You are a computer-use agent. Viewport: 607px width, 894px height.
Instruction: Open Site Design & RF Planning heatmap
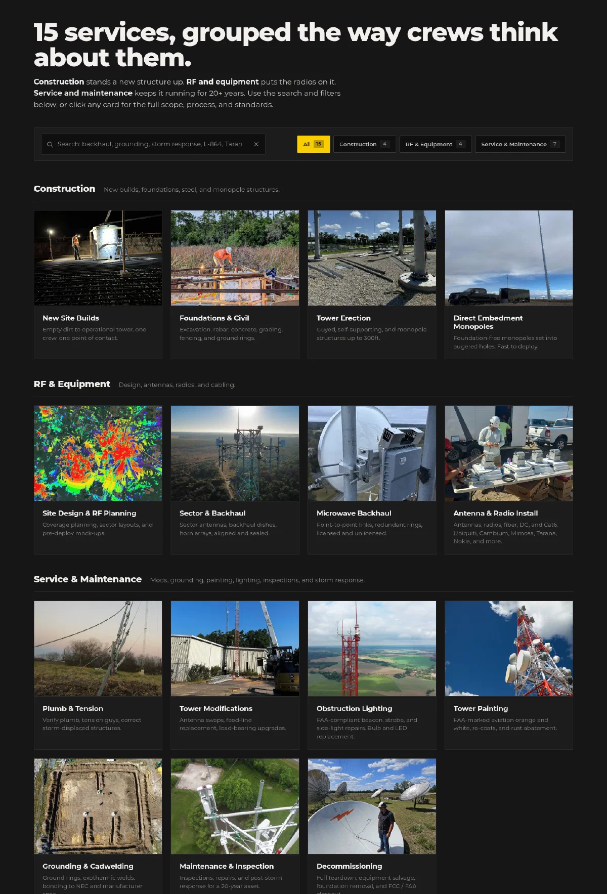(98, 453)
